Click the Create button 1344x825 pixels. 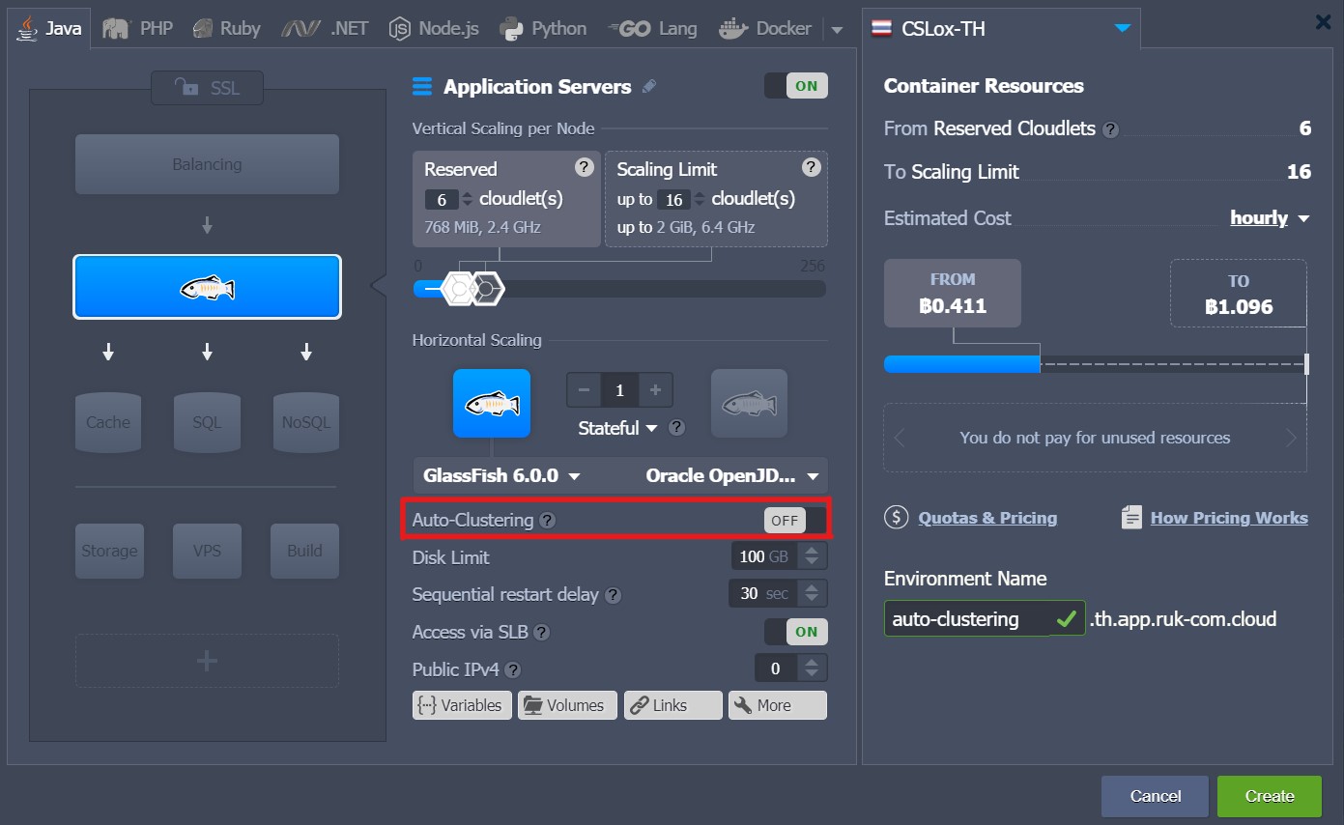coord(1269,796)
